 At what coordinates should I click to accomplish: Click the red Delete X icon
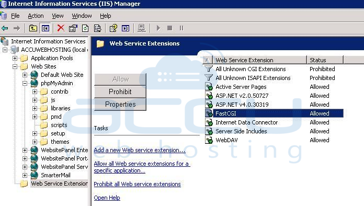tap(61, 28)
